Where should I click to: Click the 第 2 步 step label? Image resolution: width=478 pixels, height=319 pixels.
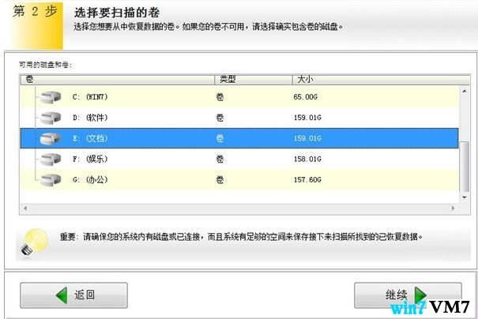click(x=35, y=12)
